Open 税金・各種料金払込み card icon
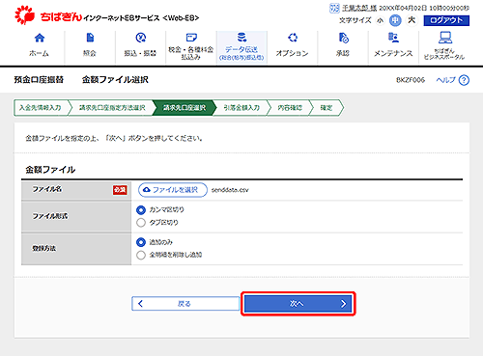Viewport: 483px width, 356px height. point(191,38)
